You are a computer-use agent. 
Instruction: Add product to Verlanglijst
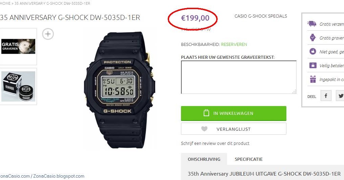point(234,129)
